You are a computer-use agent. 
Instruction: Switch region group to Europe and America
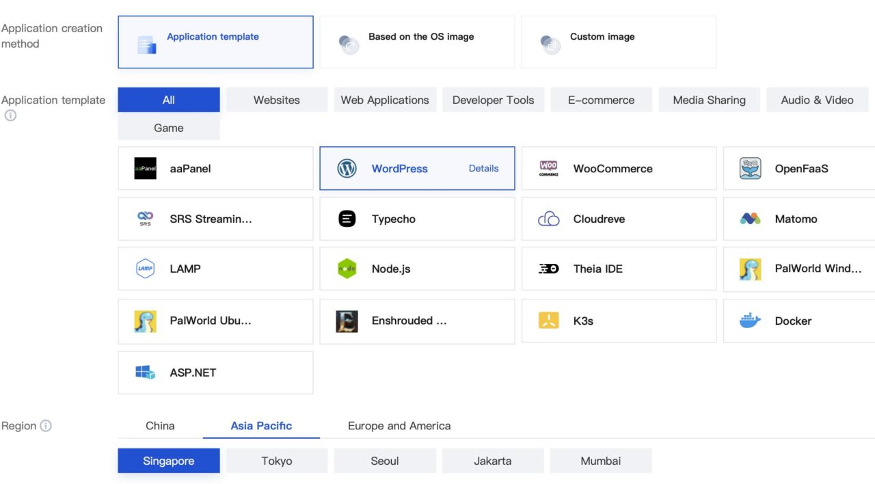[x=399, y=425]
